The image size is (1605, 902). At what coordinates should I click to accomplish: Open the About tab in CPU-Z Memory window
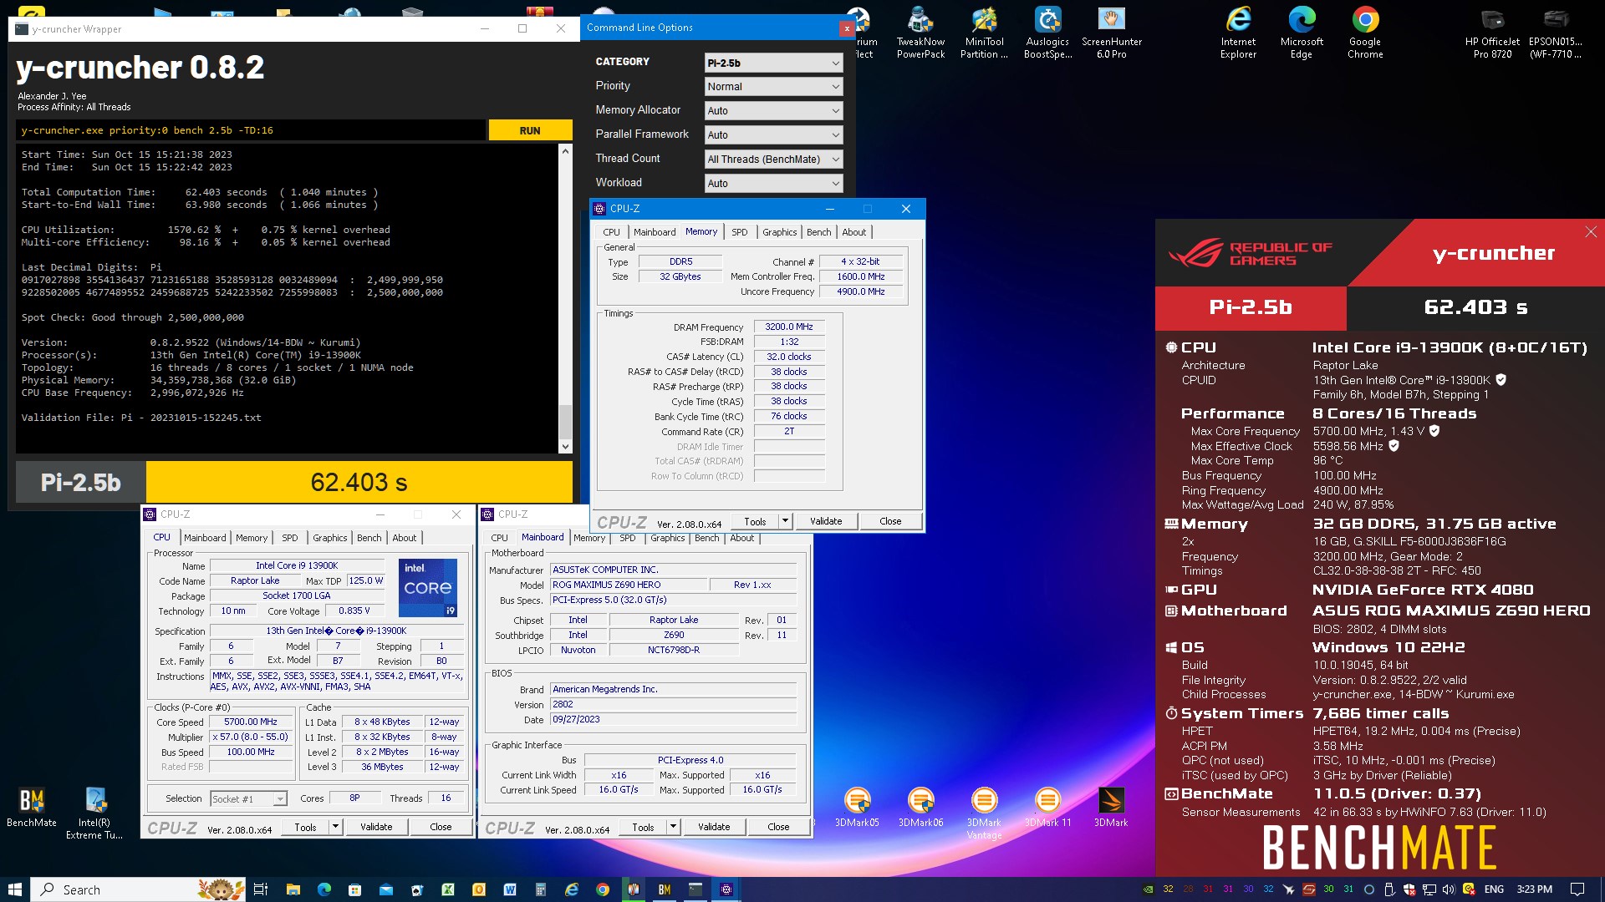pos(853,232)
